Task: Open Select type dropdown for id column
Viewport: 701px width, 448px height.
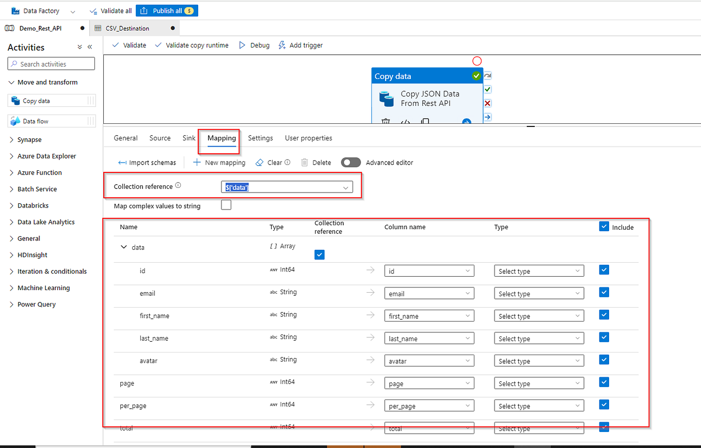Action: [x=538, y=270]
